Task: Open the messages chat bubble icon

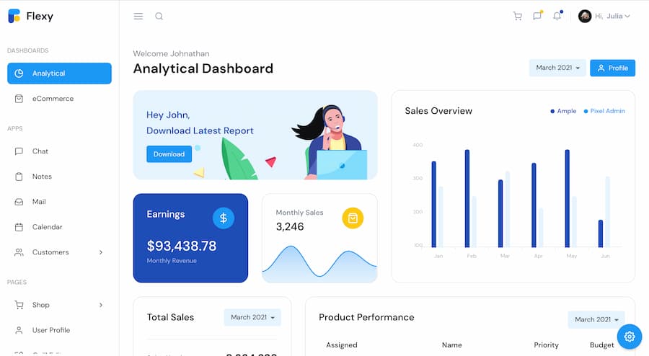Action: point(537,17)
